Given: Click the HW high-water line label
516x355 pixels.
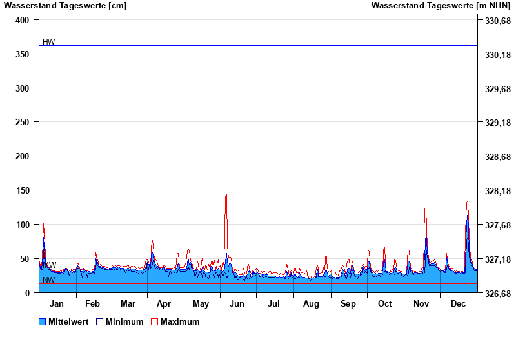Looking at the screenshot, I should pos(49,42).
